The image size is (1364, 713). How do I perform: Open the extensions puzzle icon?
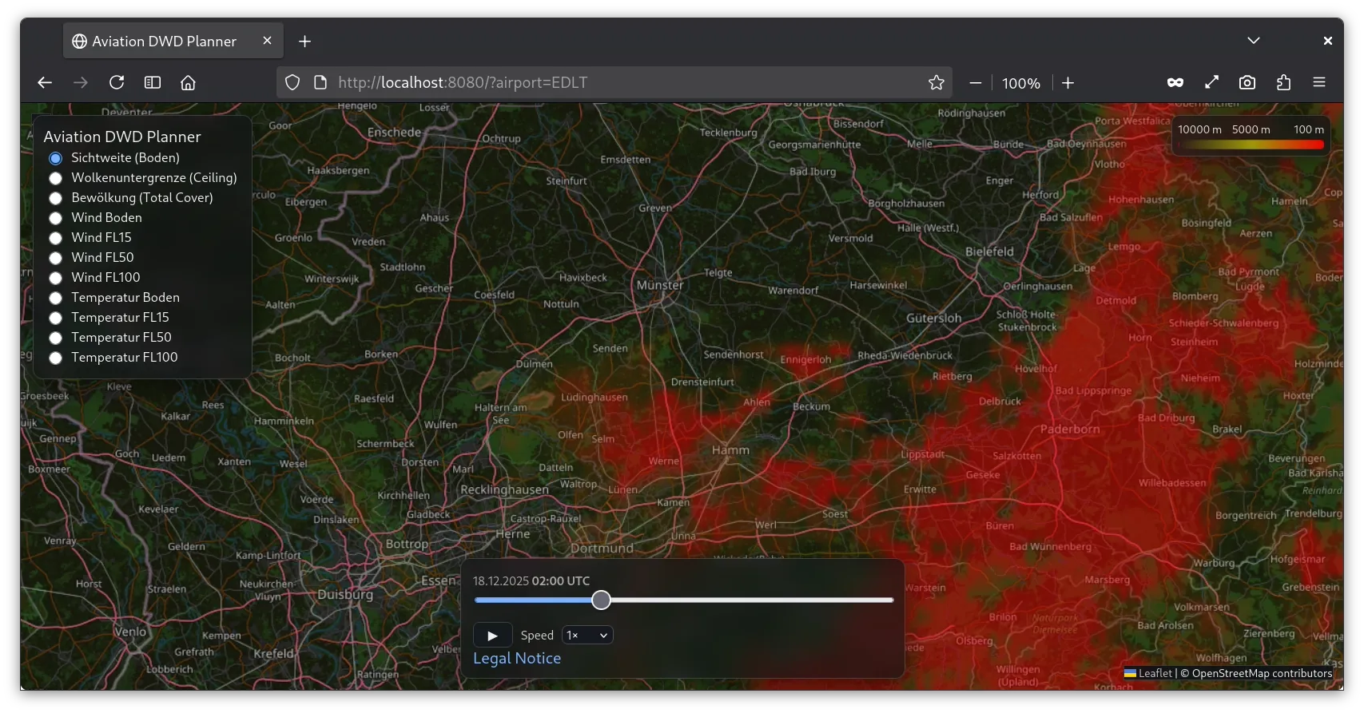point(1283,83)
